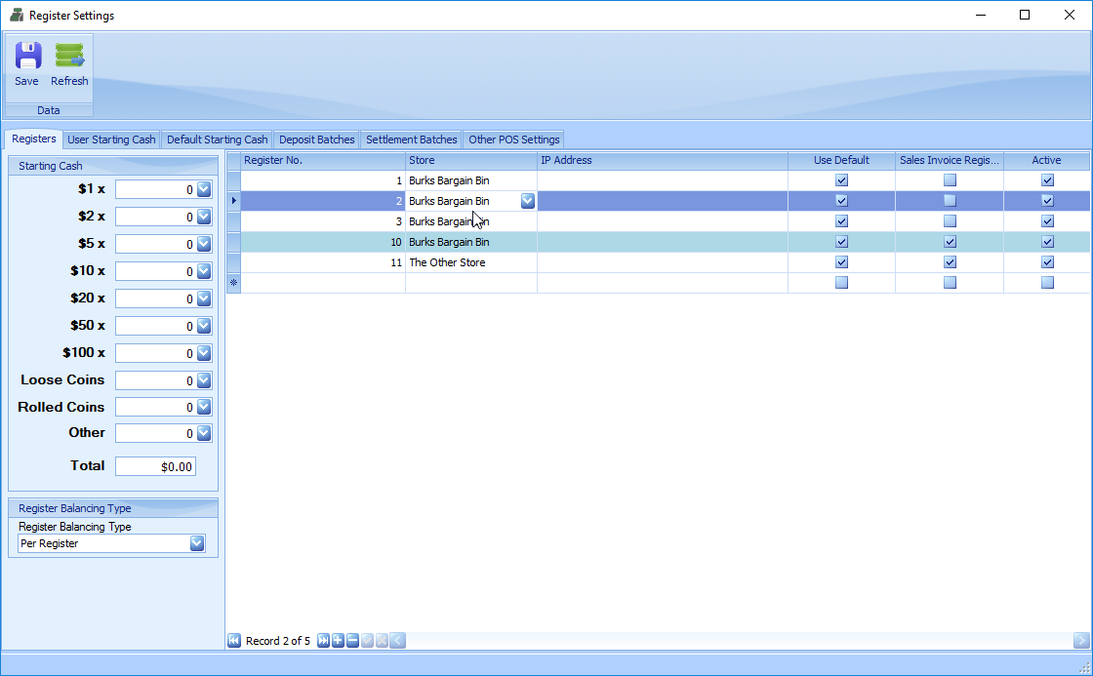Delete record using the minus button
1093x676 pixels.
pos(352,641)
